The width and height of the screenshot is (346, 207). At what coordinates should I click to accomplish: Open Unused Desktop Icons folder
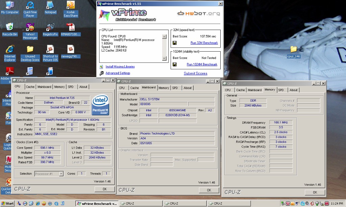pyautogui.click(x=30, y=53)
